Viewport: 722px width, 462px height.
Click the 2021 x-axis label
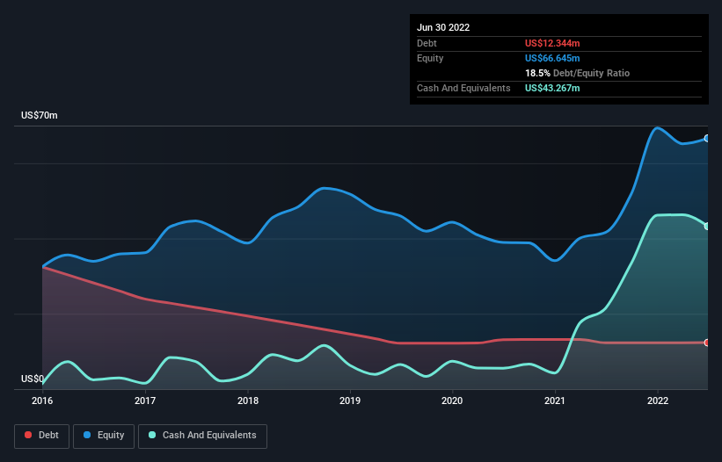(555, 401)
